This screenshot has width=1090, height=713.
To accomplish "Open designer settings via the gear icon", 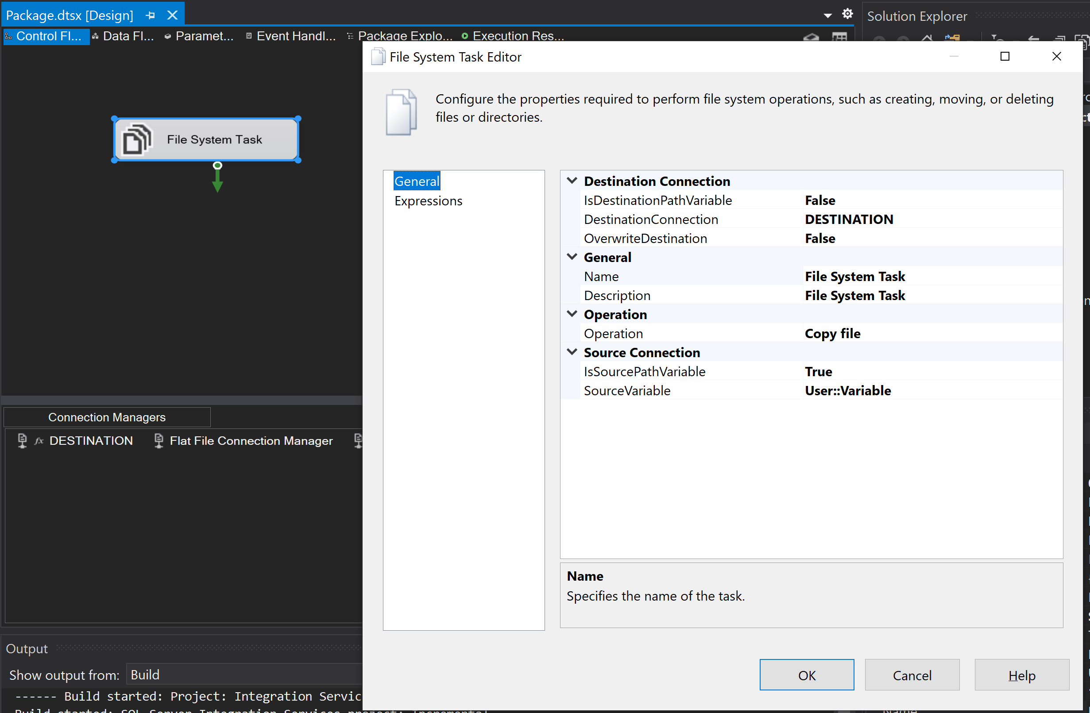I will click(847, 14).
